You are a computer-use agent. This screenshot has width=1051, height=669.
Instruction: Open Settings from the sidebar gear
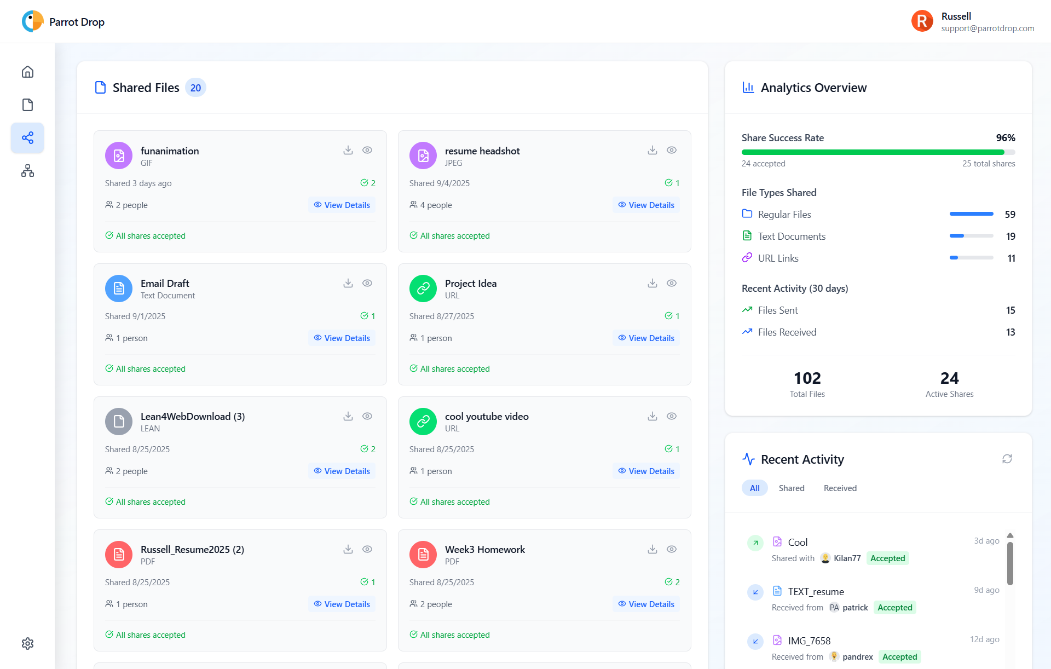point(27,644)
